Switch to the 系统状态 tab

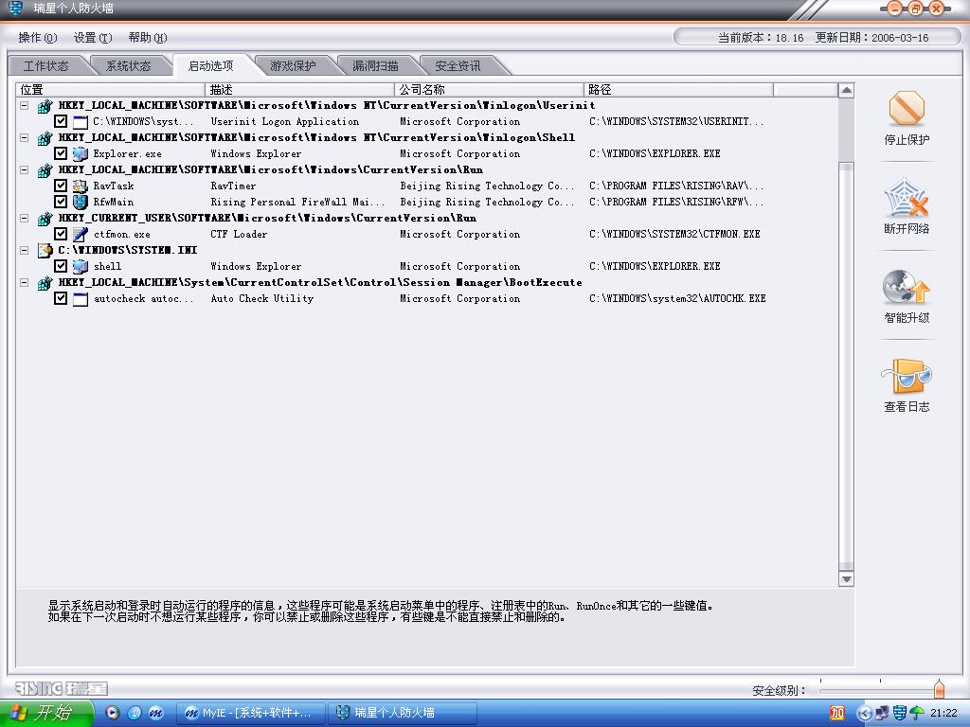click(x=129, y=65)
